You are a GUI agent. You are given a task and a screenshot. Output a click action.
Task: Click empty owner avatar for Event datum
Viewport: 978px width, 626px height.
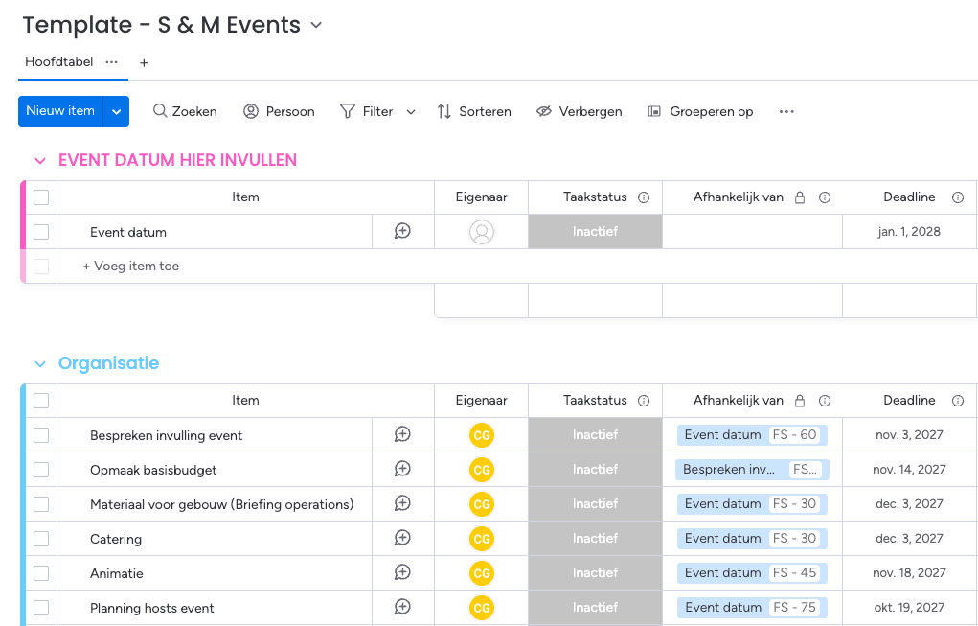(482, 232)
